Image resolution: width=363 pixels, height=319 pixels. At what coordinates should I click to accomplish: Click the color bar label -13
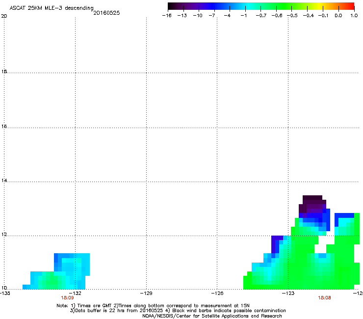click(182, 16)
